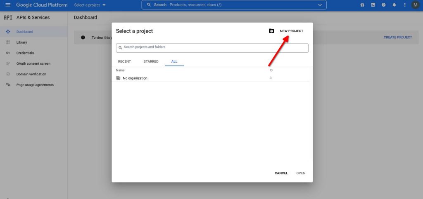Click the Credentials key icon
The width and height of the screenshot is (423, 199).
click(8, 53)
